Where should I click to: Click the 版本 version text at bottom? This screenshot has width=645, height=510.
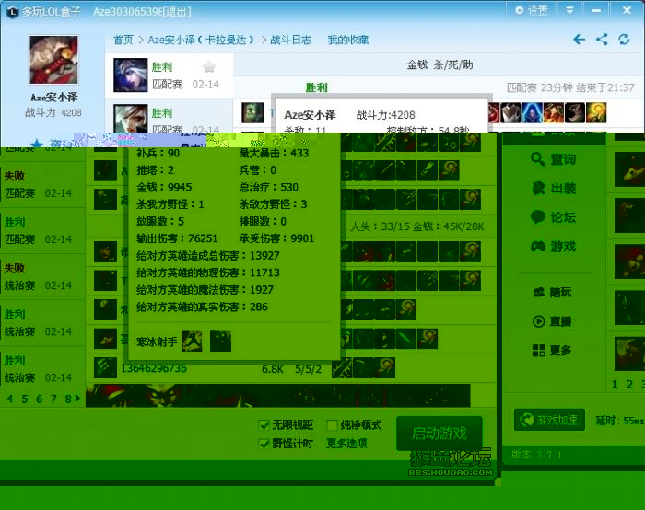coord(536,455)
